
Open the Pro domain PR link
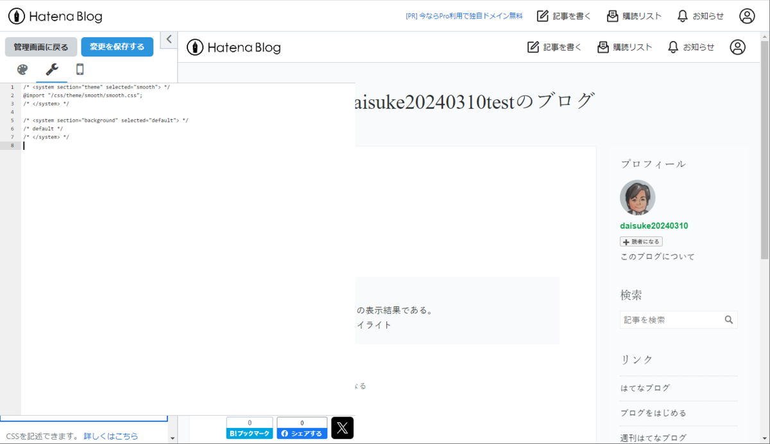(464, 17)
